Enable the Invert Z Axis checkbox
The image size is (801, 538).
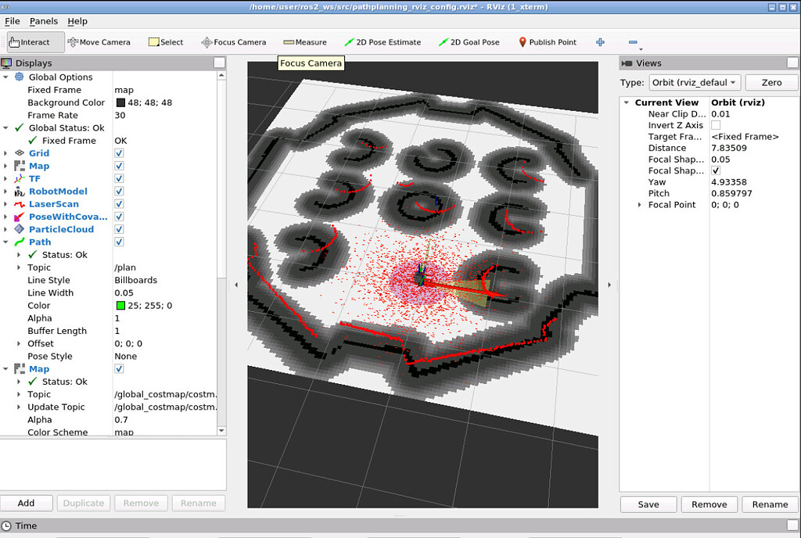click(716, 125)
